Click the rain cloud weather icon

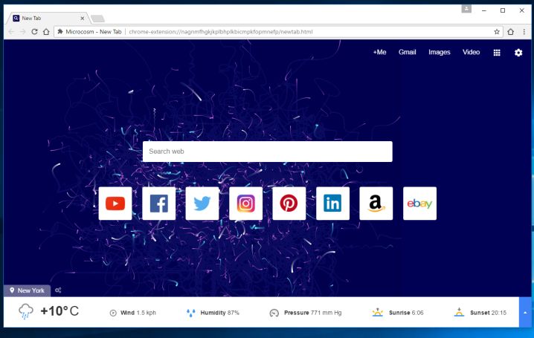tap(26, 311)
